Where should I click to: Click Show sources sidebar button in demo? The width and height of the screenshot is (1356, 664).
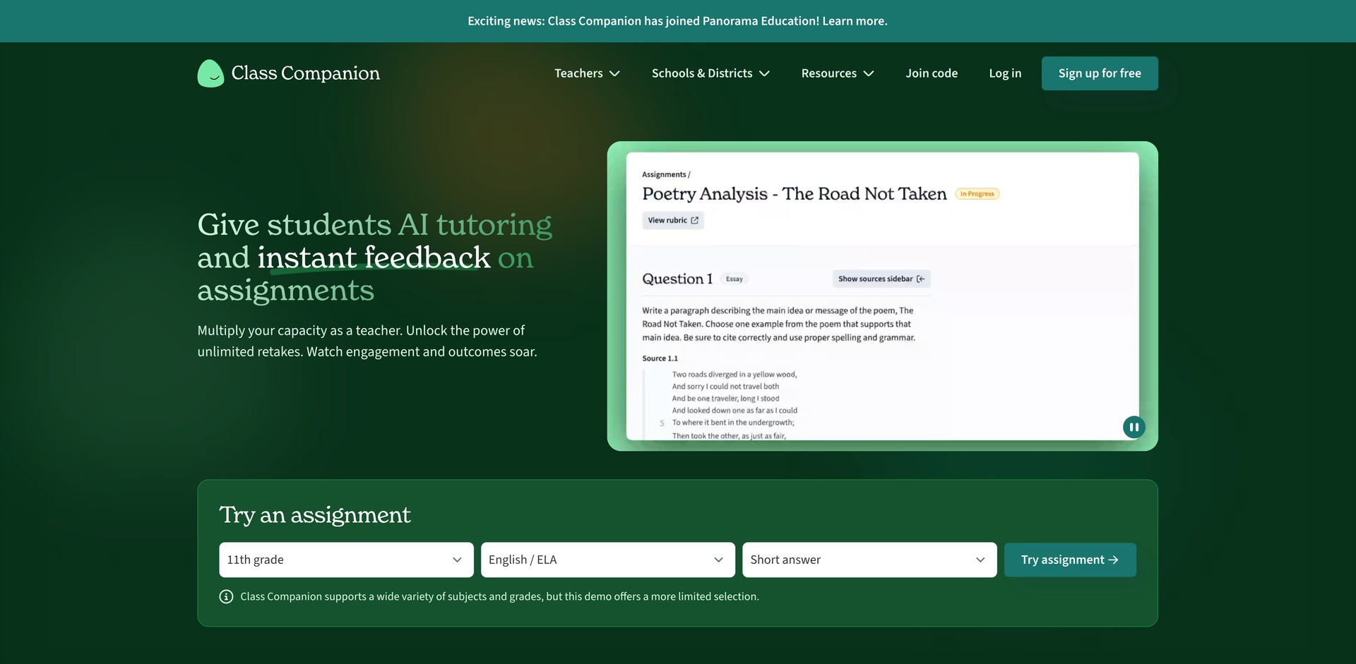(x=881, y=279)
